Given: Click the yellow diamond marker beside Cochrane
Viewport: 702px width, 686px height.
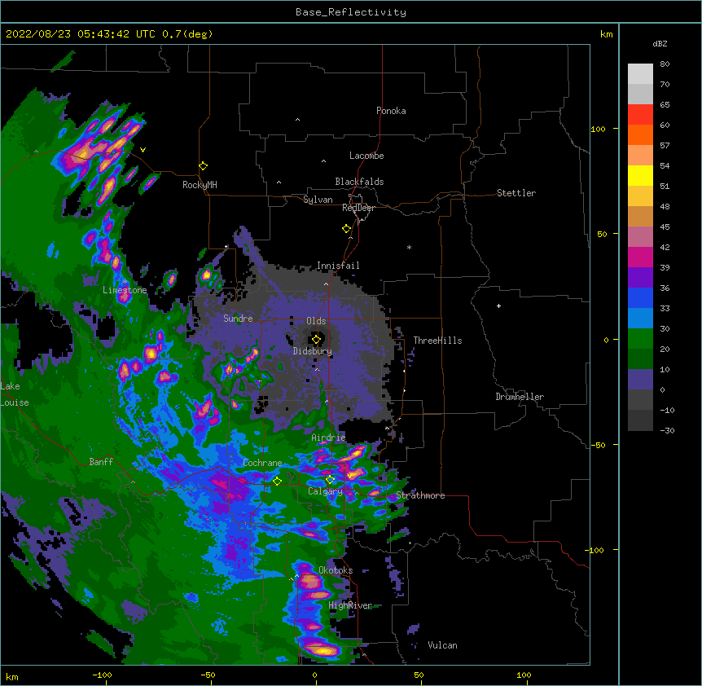Looking at the screenshot, I should 277,481.
